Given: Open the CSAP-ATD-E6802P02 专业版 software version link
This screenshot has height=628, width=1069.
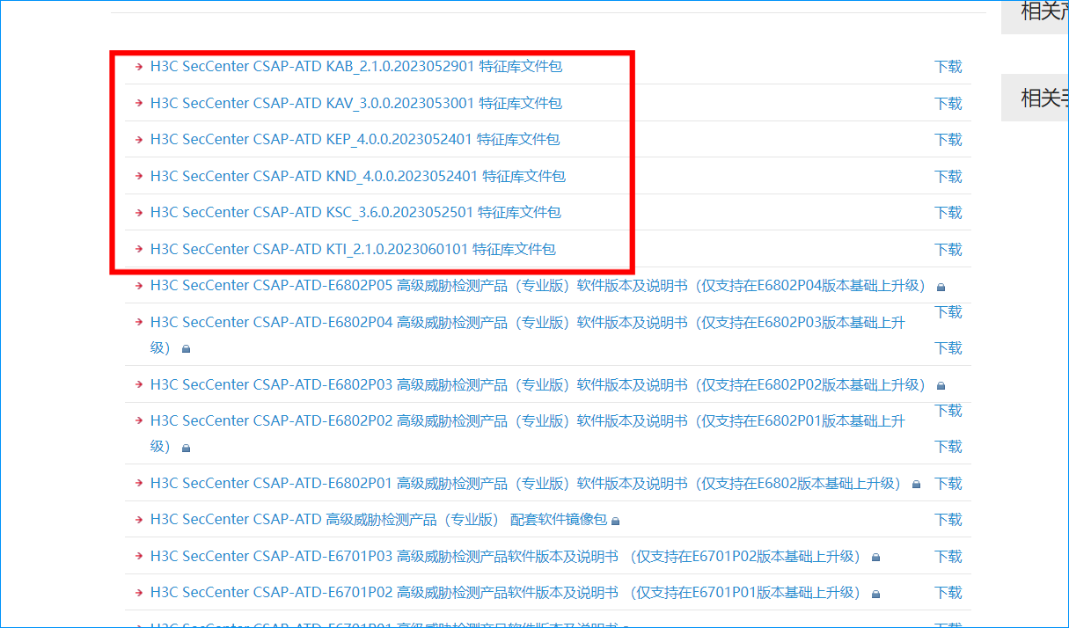Looking at the screenshot, I should tap(528, 420).
